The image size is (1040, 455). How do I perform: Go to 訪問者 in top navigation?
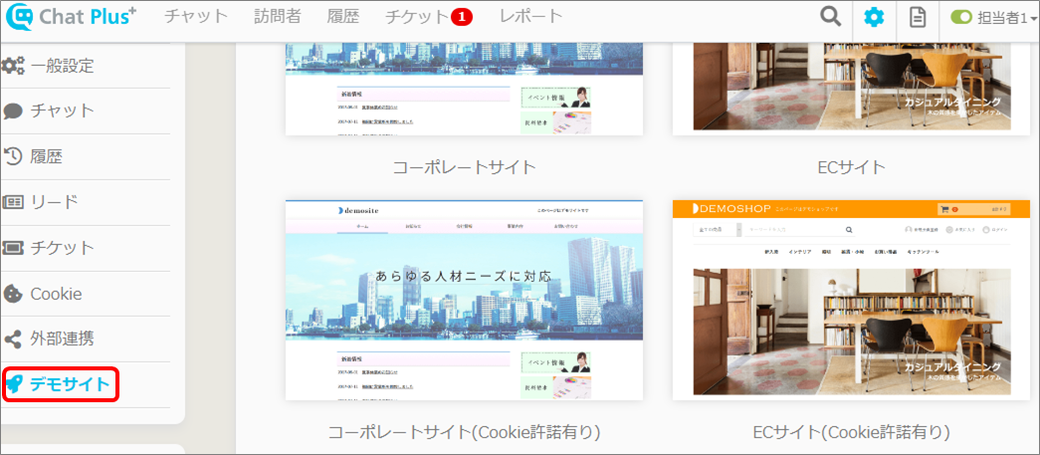(277, 17)
